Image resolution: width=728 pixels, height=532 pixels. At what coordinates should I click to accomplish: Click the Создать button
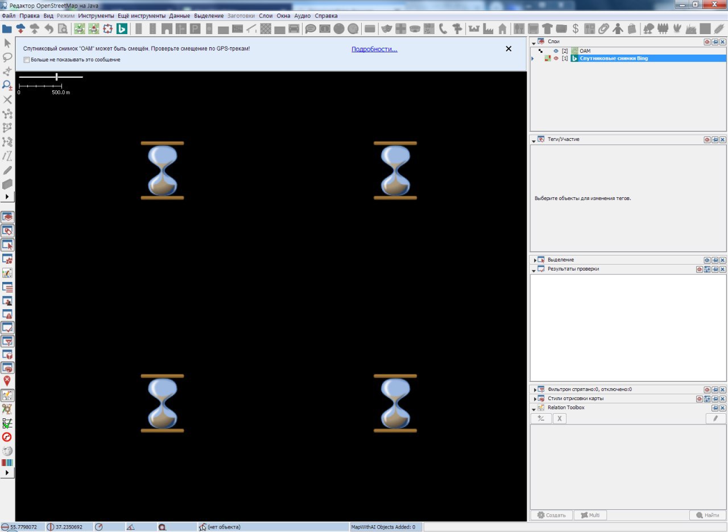tap(551, 516)
